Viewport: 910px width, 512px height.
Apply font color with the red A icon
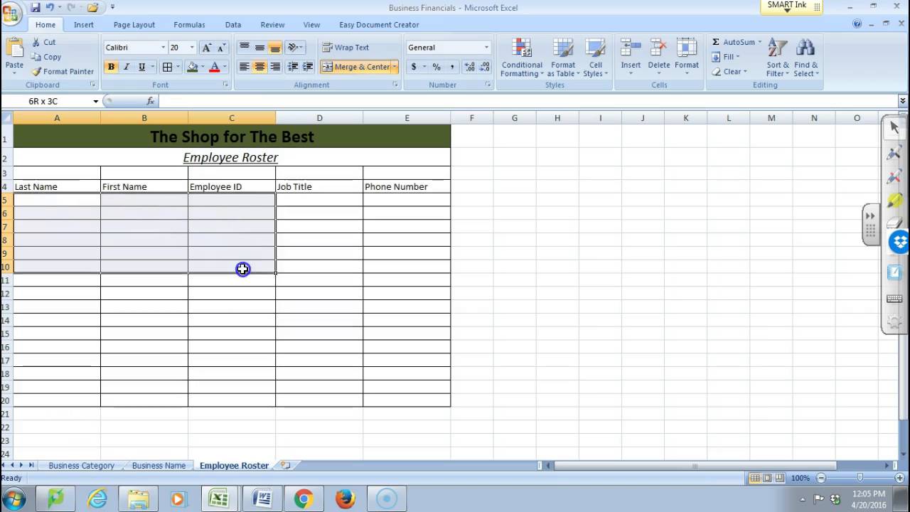(x=214, y=67)
